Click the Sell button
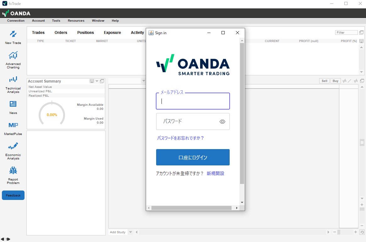366x242 pixels. click(325, 81)
